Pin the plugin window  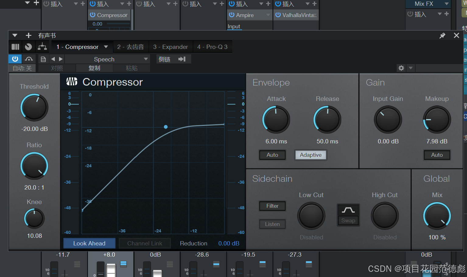(442, 36)
